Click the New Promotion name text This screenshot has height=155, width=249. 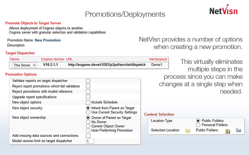tap(48, 40)
